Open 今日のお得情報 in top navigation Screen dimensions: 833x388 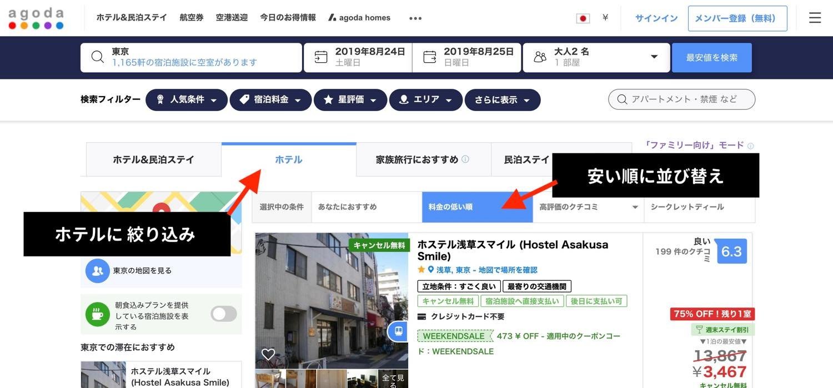288,18
